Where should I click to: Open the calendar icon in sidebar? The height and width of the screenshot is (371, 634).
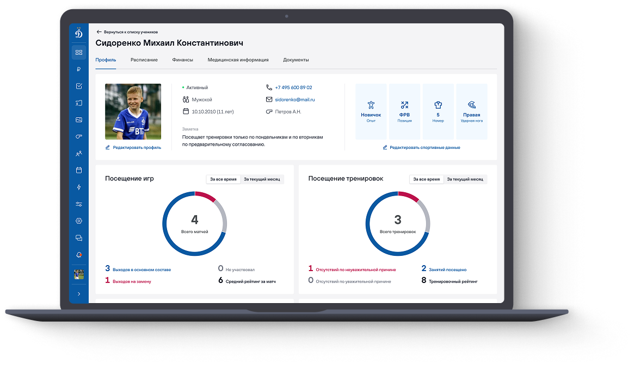[79, 170]
